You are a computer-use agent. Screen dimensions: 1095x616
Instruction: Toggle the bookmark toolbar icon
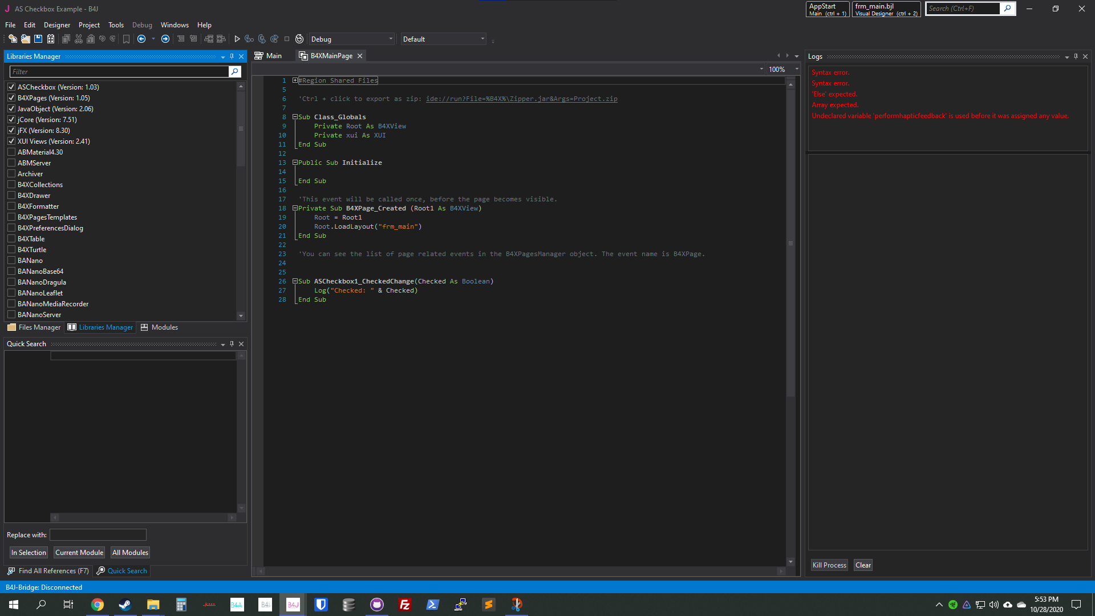[126, 39]
